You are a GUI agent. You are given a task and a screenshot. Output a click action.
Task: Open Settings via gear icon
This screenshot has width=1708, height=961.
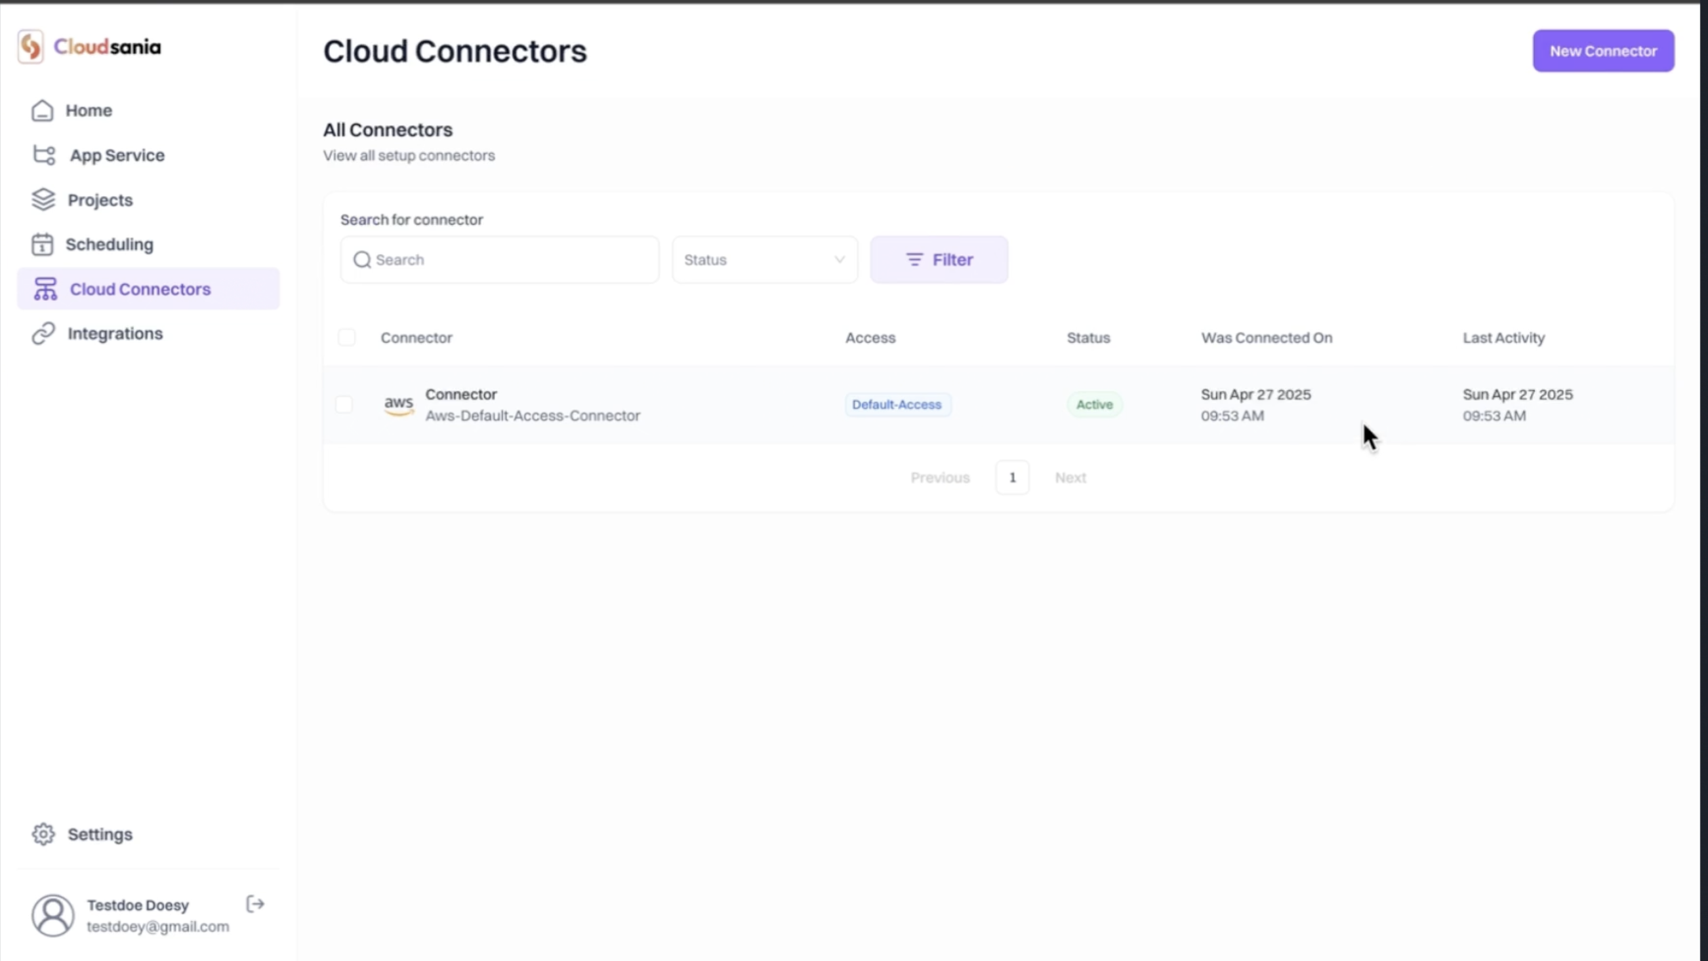[44, 834]
